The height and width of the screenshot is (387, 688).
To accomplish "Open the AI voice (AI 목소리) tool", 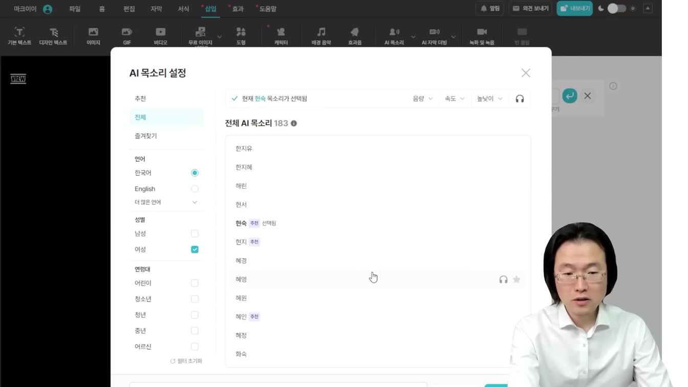I will 394,36.
